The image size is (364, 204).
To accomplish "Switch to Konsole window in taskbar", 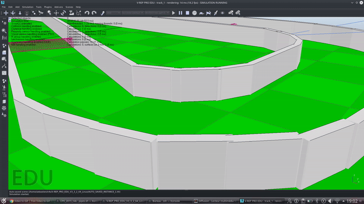I will click(x=165, y=200).
